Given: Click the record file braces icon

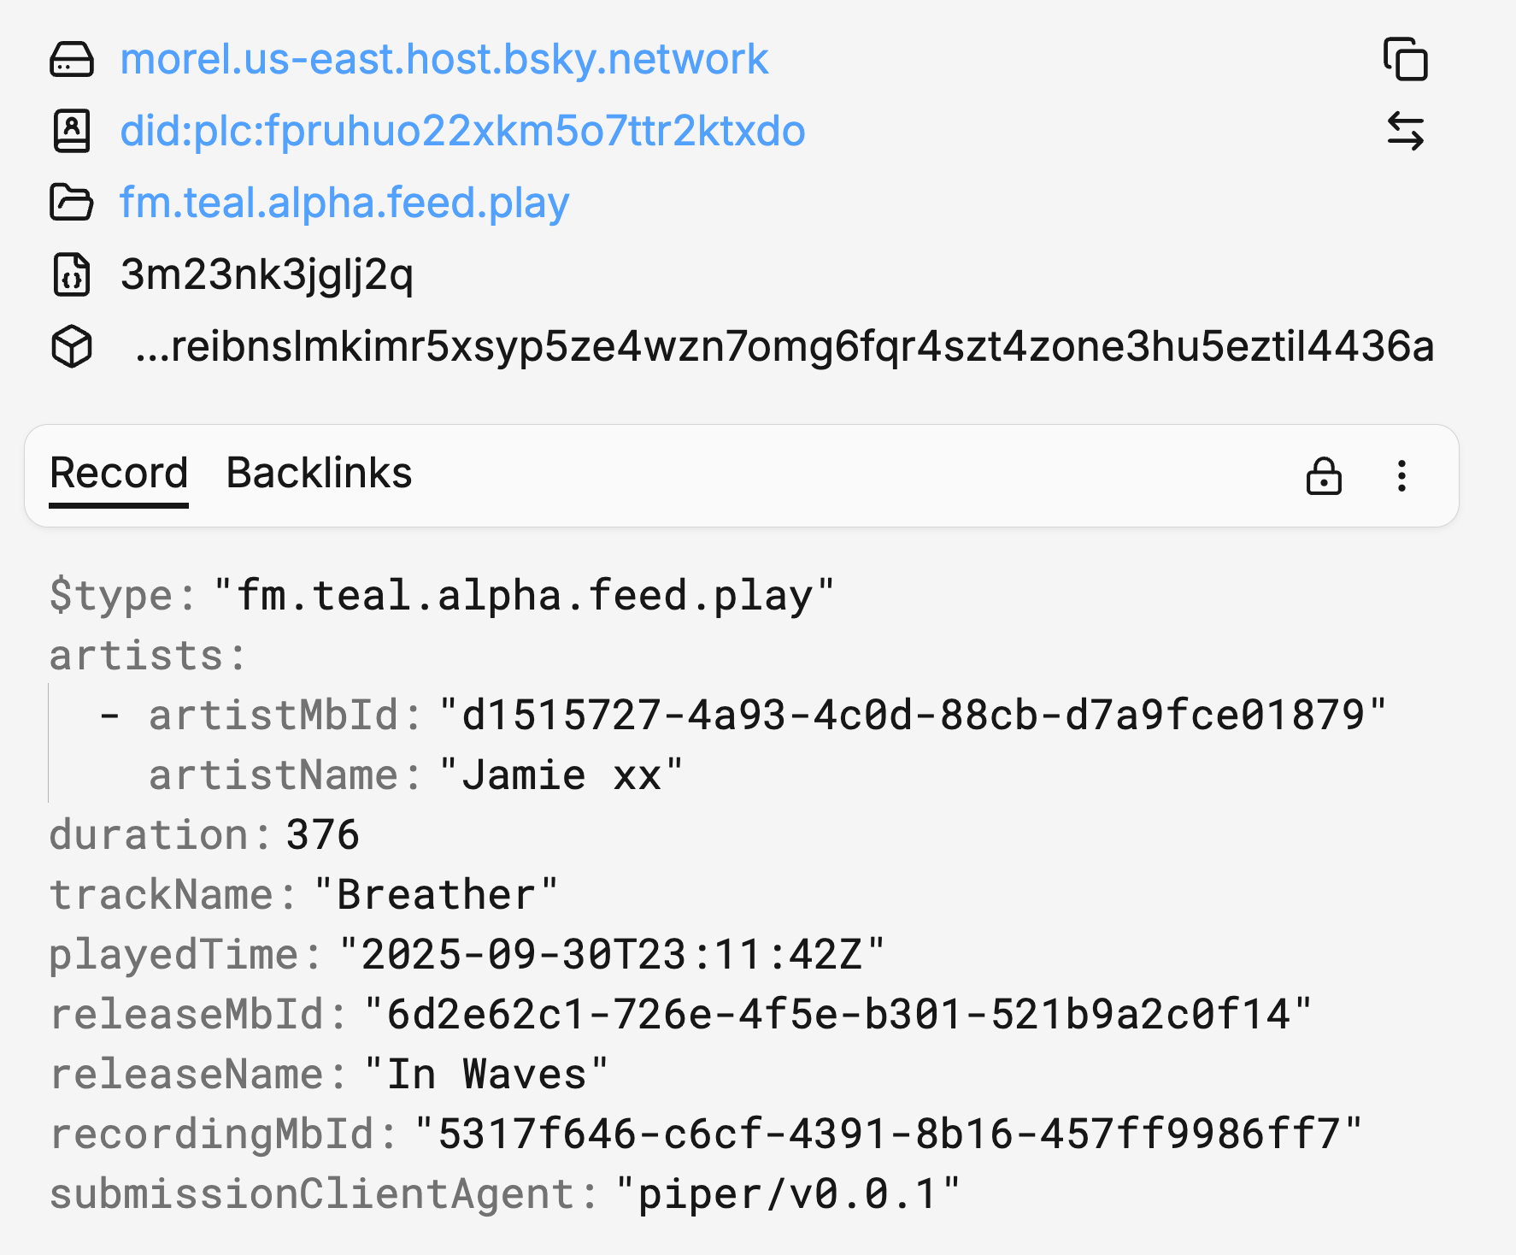Looking at the screenshot, I should point(72,274).
